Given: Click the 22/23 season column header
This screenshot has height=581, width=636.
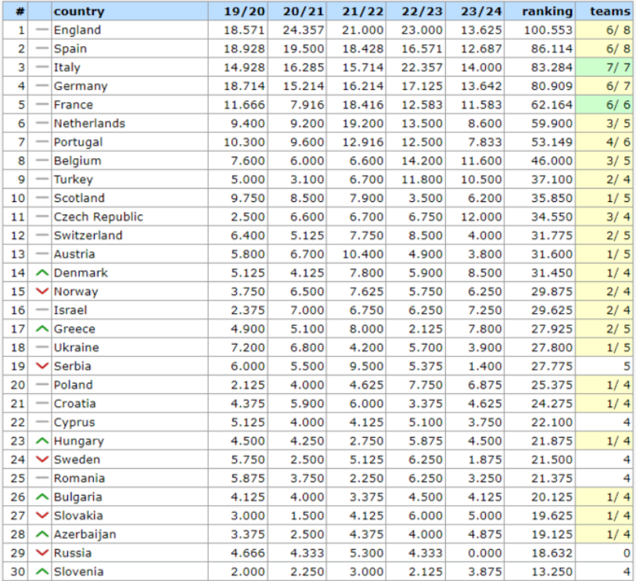Looking at the screenshot, I should (415, 11).
